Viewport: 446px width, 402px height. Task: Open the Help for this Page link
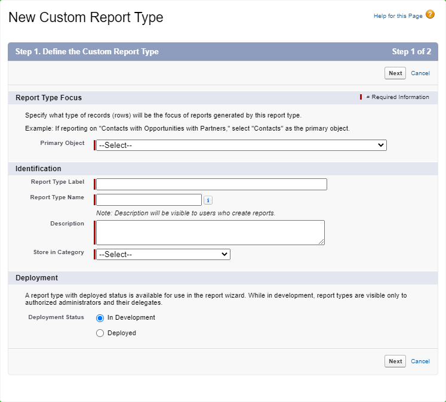[x=398, y=16]
